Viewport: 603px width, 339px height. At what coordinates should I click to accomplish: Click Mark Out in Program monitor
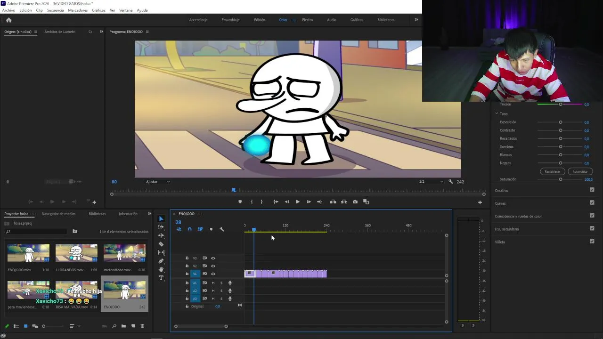pos(262,202)
